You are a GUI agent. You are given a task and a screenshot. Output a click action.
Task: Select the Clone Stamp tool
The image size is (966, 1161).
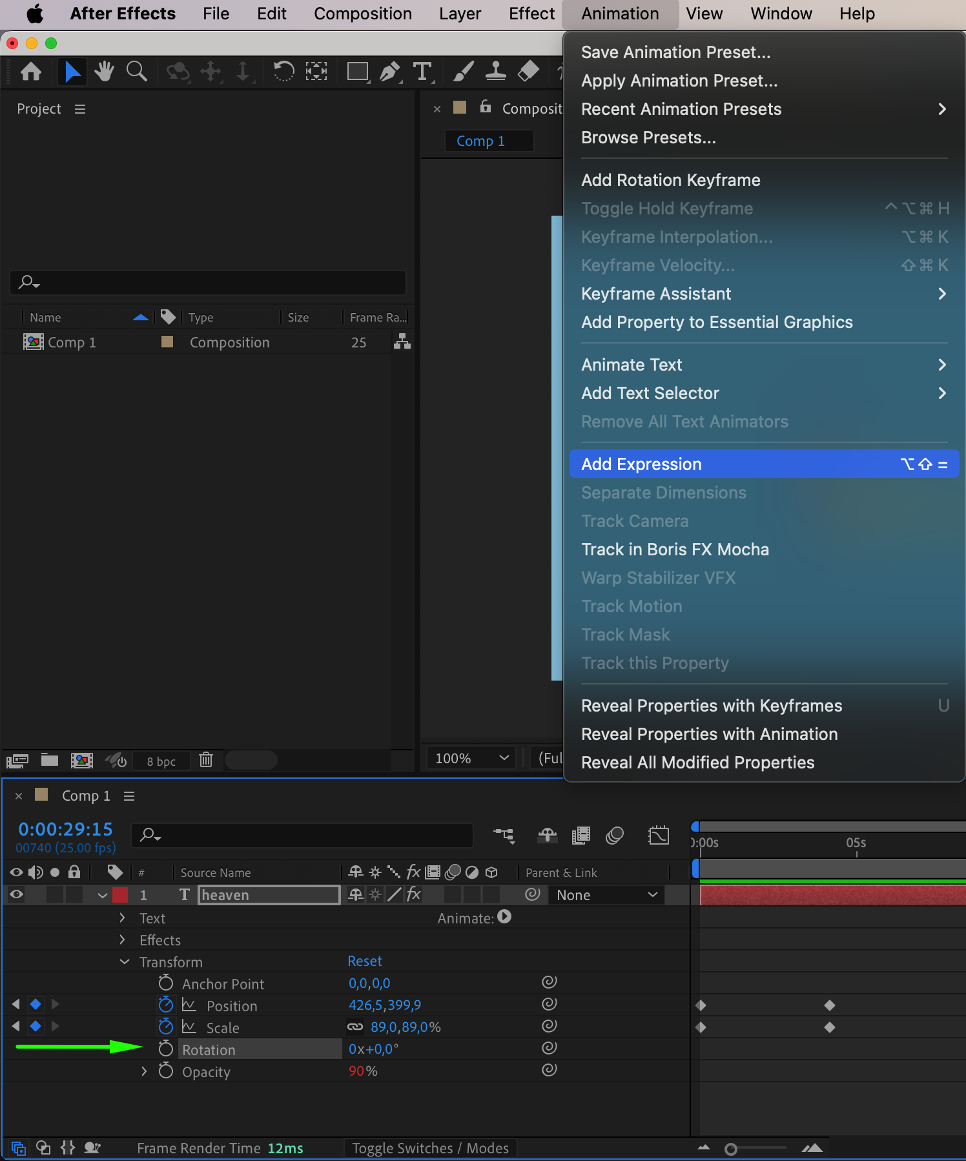pyautogui.click(x=495, y=72)
